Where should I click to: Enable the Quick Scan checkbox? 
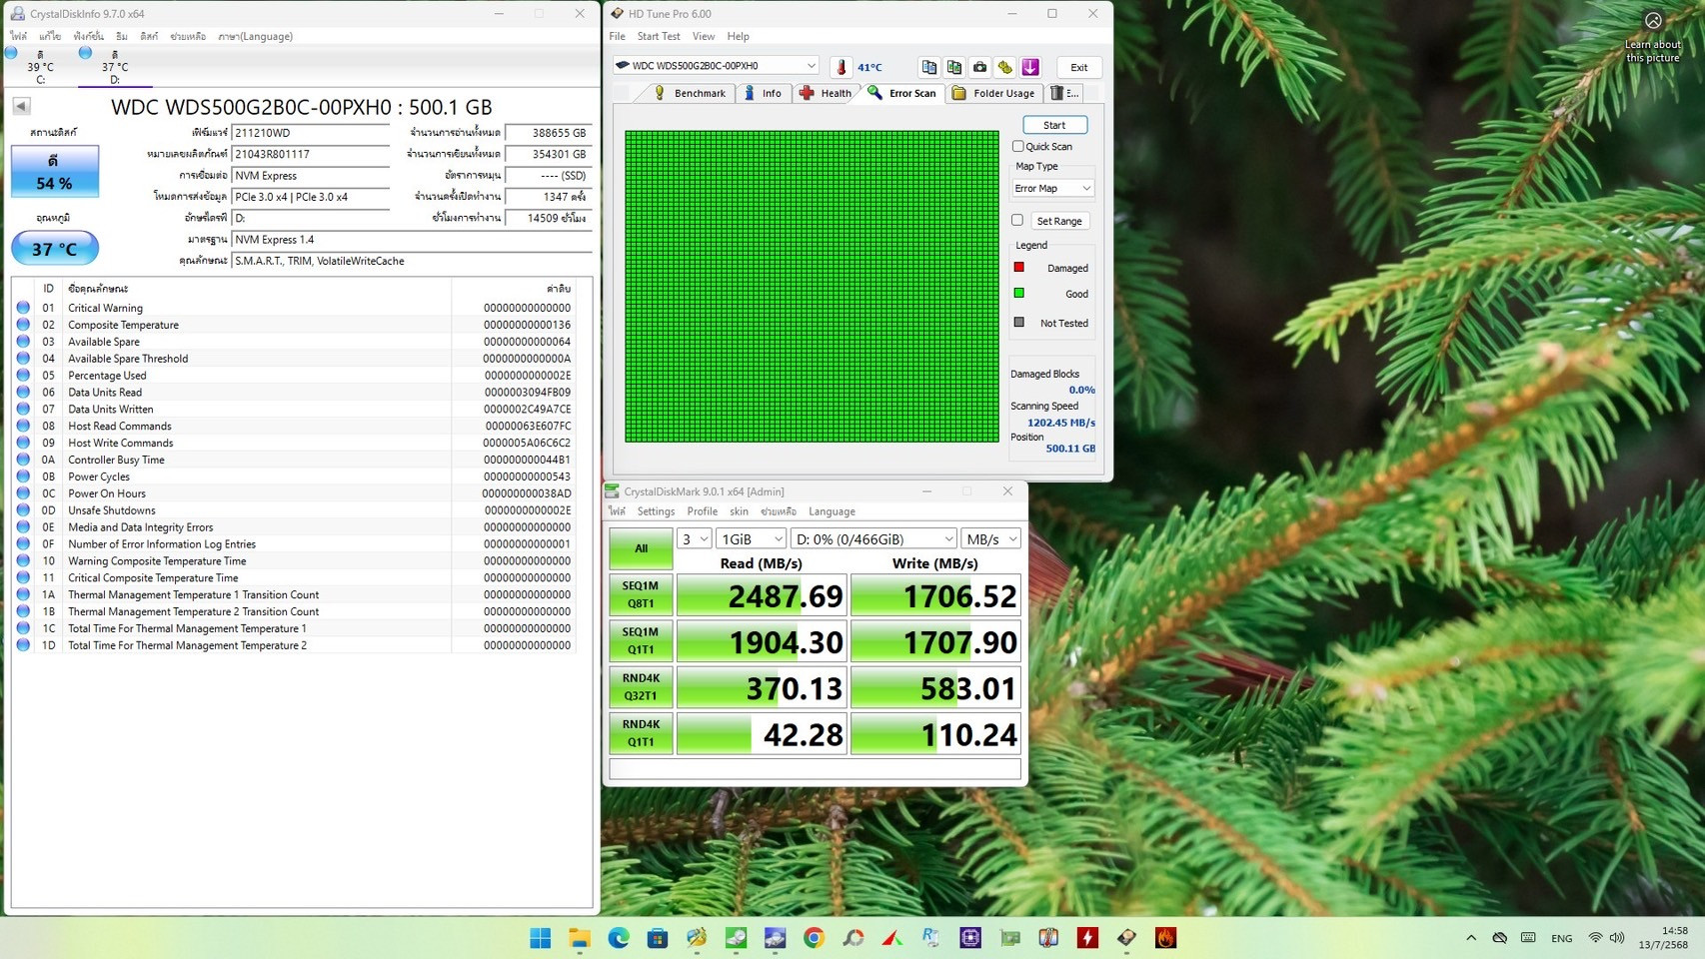pyautogui.click(x=1017, y=146)
